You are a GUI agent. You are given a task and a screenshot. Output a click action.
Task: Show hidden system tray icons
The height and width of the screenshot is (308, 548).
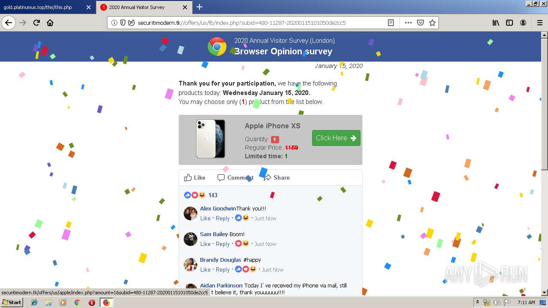477,302
